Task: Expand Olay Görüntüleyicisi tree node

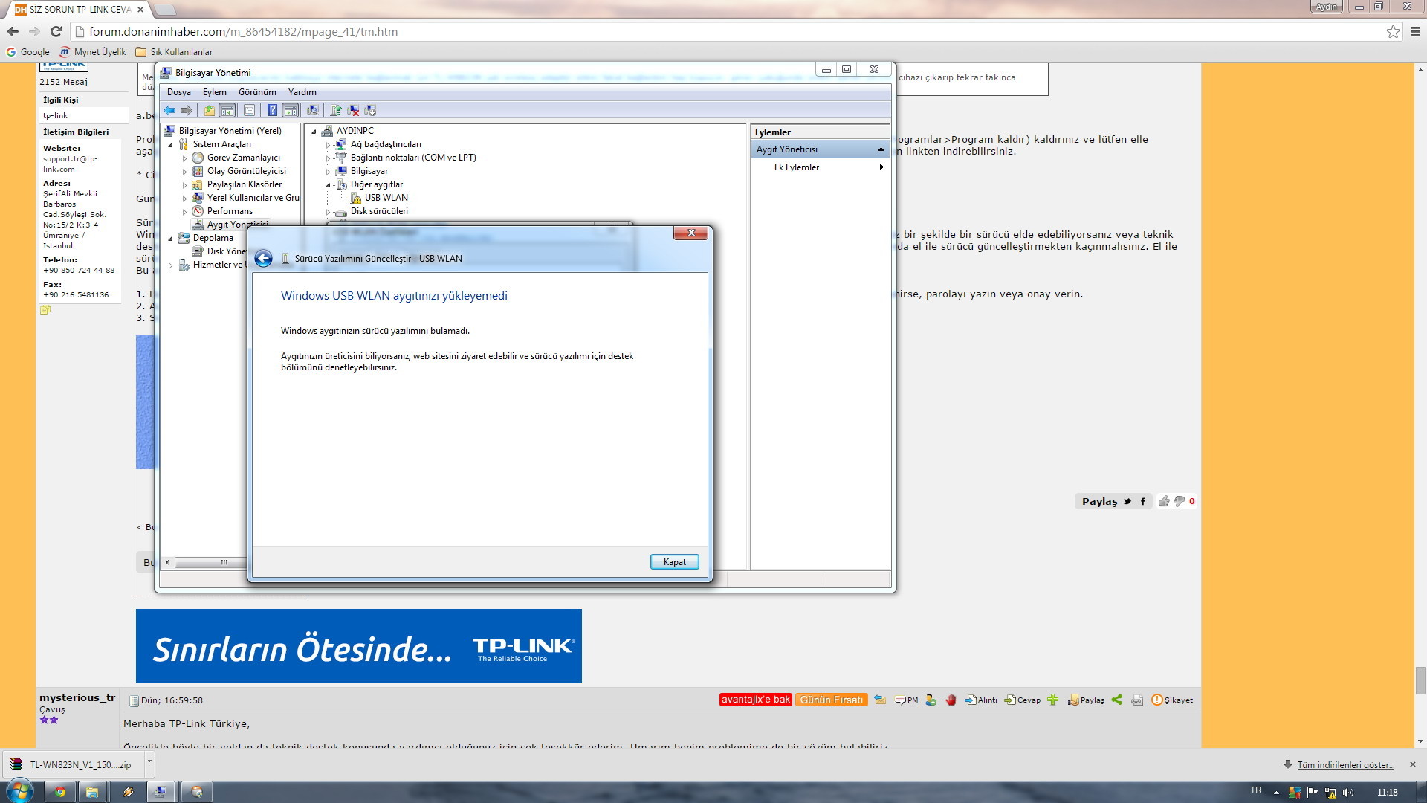Action: click(184, 172)
